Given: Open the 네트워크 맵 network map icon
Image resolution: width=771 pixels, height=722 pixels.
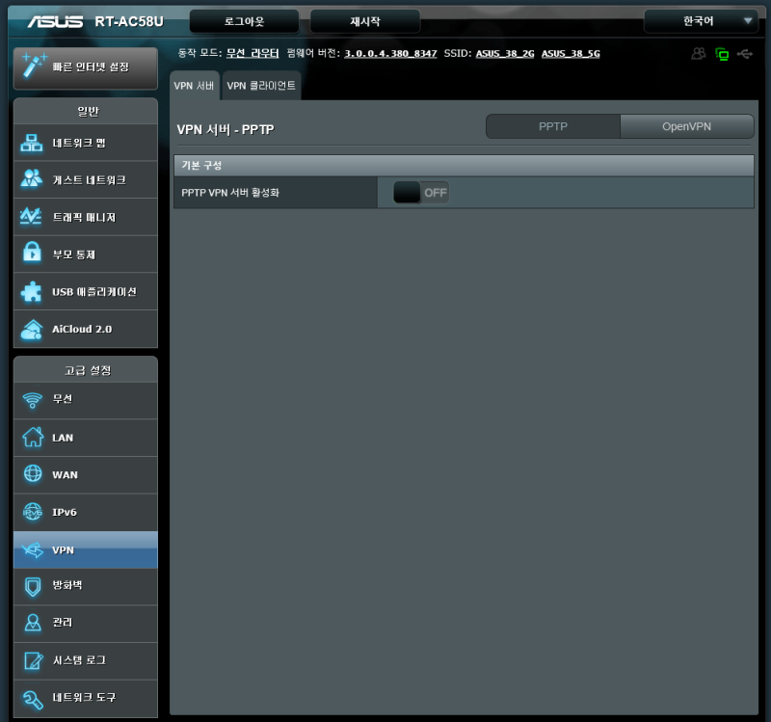Looking at the screenshot, I should point(32,143).
